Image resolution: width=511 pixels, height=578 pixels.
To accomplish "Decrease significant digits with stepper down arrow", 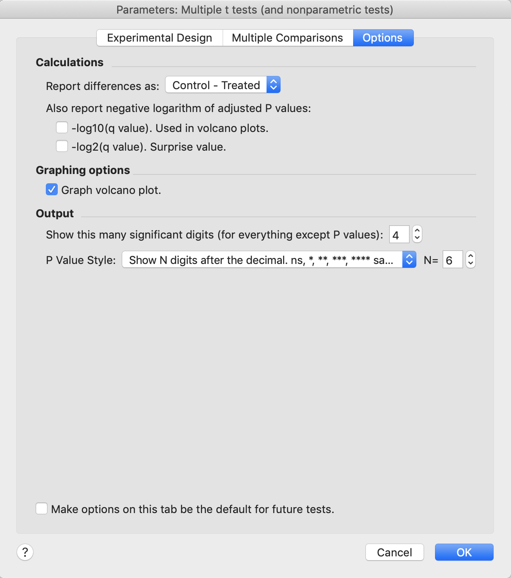I will click(417, 238).
